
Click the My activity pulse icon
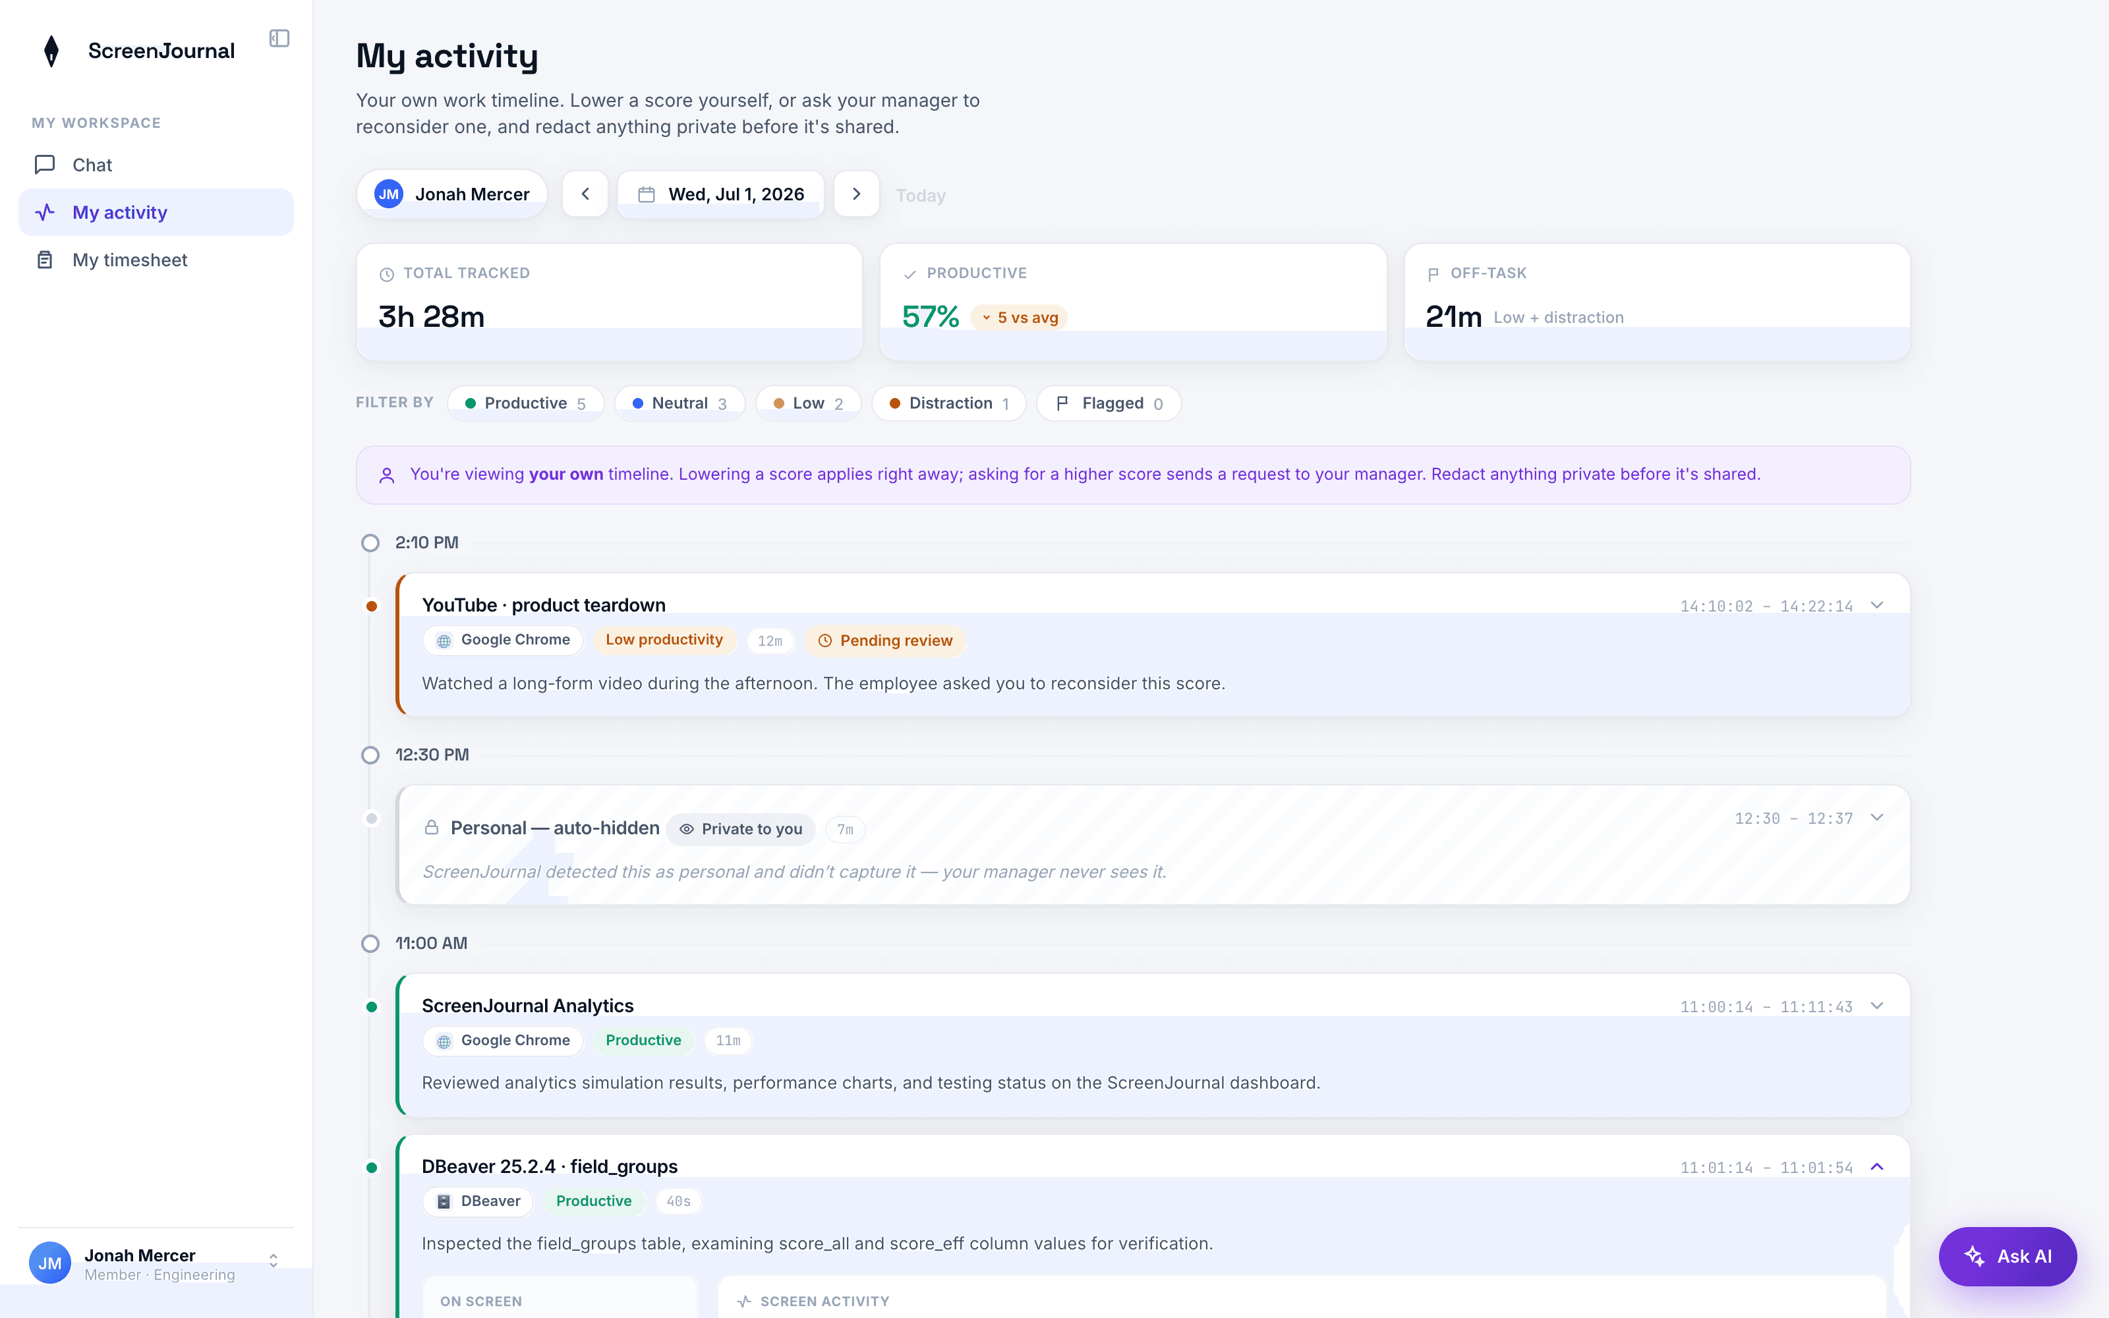[44, 212]
